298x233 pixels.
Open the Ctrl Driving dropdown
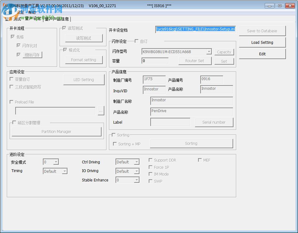pyautogui.click(x=137, y=162)
